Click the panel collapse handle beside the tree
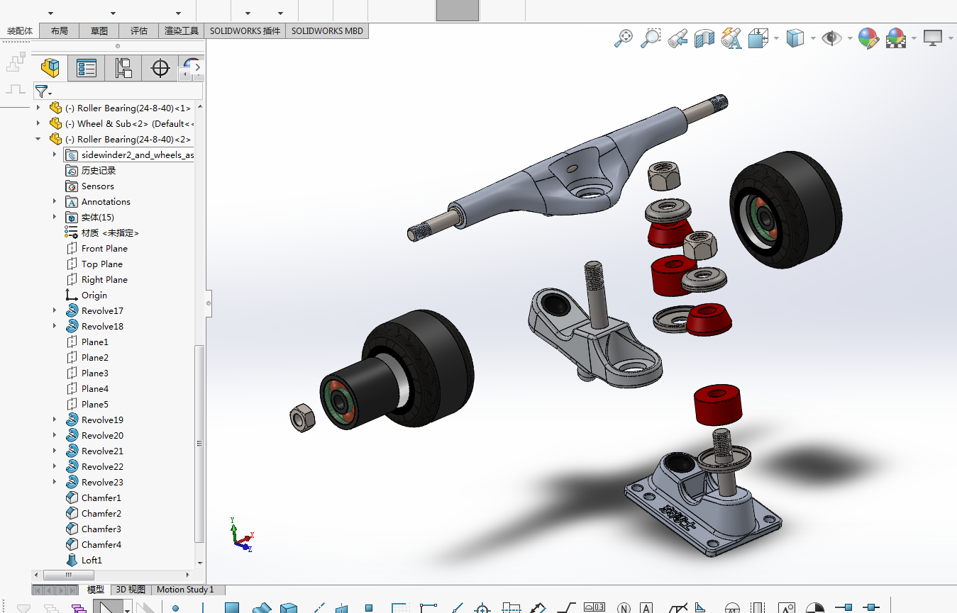 pyautogui.click(x=209, y=303)
